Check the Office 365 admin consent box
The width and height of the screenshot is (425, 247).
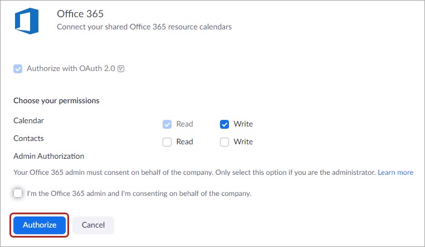(18, 193)
